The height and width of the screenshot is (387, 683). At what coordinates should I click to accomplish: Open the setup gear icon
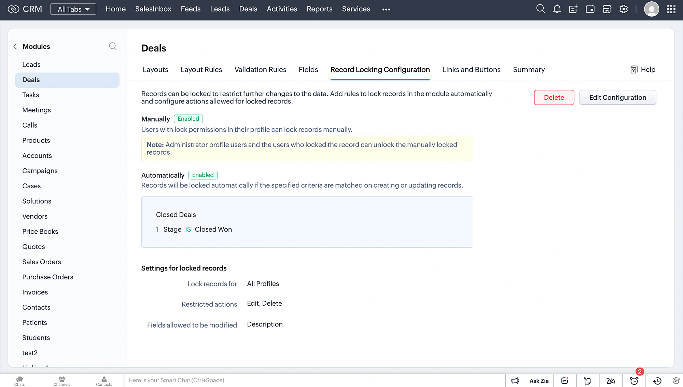tap(624, 9)
